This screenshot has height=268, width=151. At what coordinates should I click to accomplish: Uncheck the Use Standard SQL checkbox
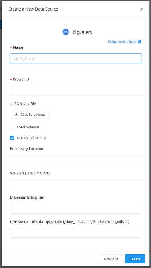[x=12, y=138]
